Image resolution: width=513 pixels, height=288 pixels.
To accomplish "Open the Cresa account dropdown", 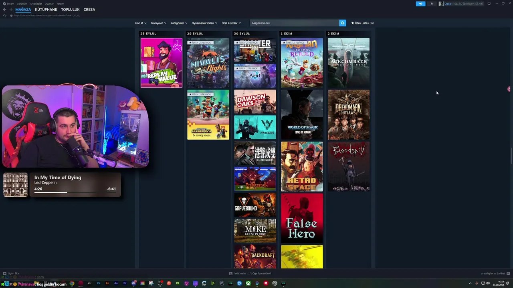I will 449,4.
